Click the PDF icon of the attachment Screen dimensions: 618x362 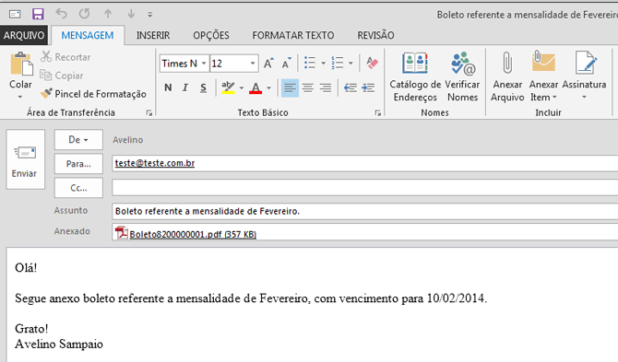coord(122,233)
